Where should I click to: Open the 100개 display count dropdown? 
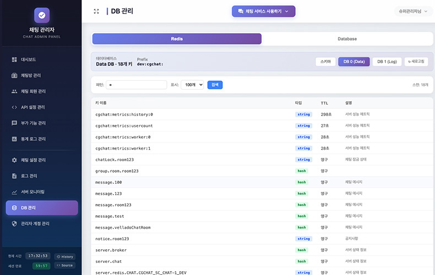coord(192,85)
